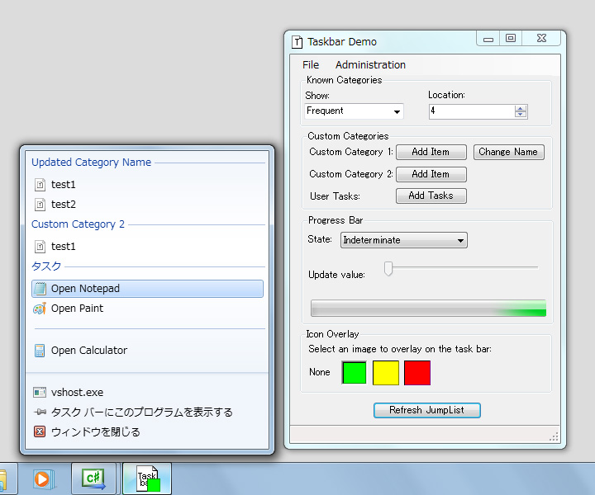Select ウィンドウを閉じる in jump list
This screenshot has height=495, width=595.
tap(147, 431)
